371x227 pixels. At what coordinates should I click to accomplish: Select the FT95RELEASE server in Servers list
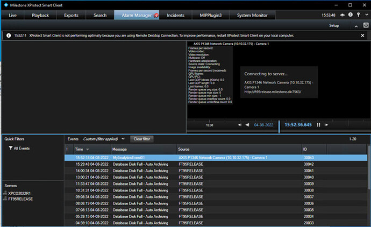coord(20,199)
